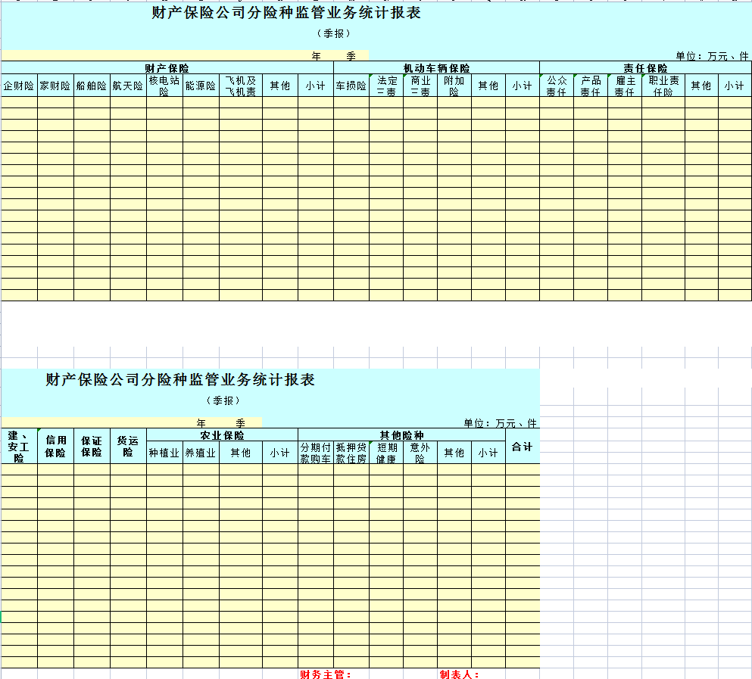Click the 企财险 column header cell
Viewport: 752px width, 679px height.
coord(19,86)
